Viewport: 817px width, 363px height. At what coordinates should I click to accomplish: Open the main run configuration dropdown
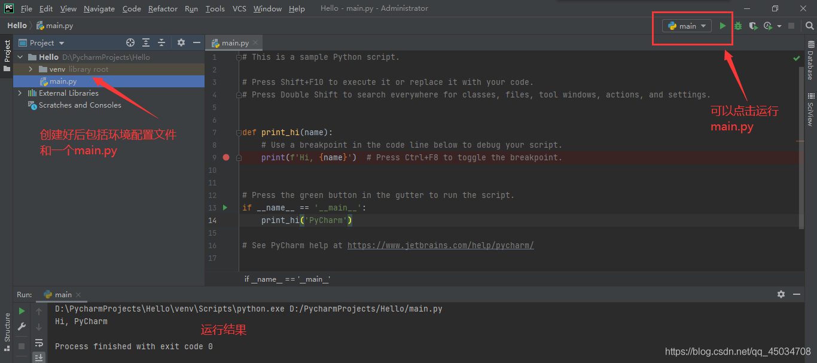click(x=687, y=26)
